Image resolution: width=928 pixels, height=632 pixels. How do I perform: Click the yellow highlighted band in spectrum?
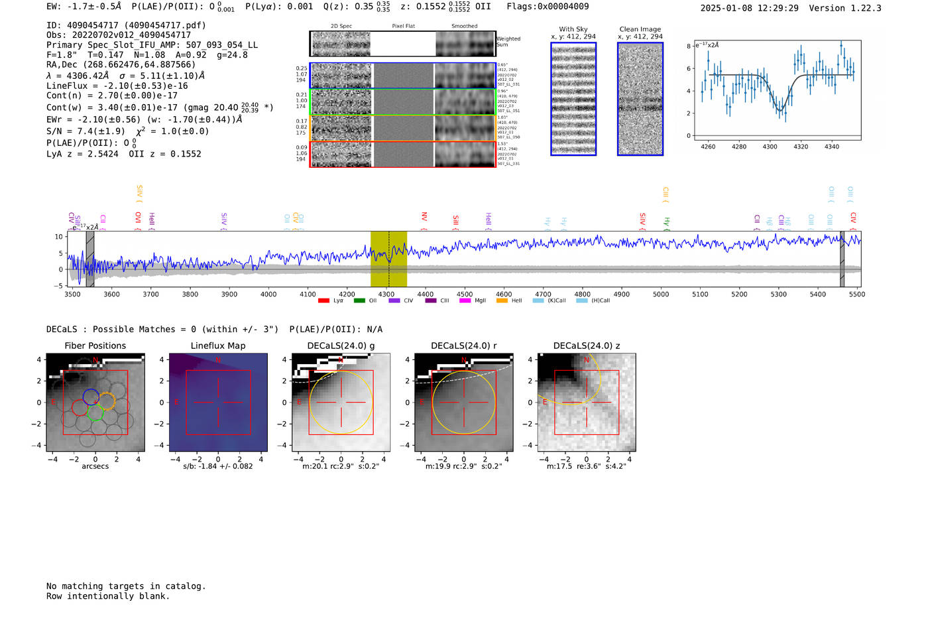point(388,259)
